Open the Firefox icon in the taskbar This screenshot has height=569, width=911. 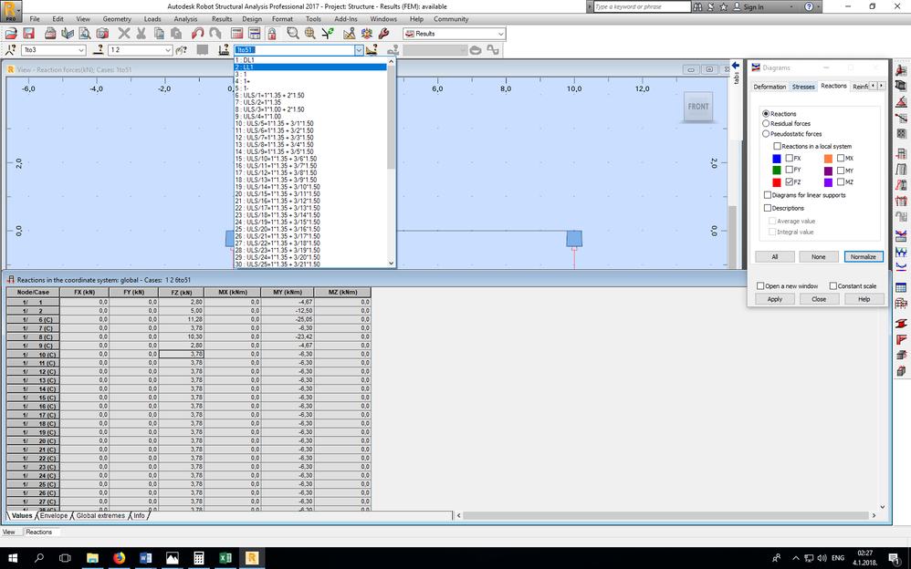[119, 558]
